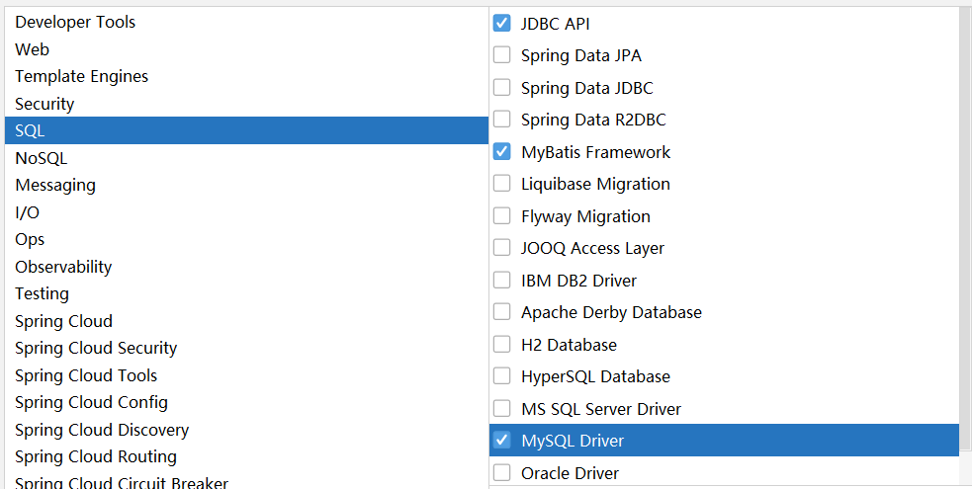Tick the Spring Data JDBC checkbox
972x489 pixels.
point(501,87)
